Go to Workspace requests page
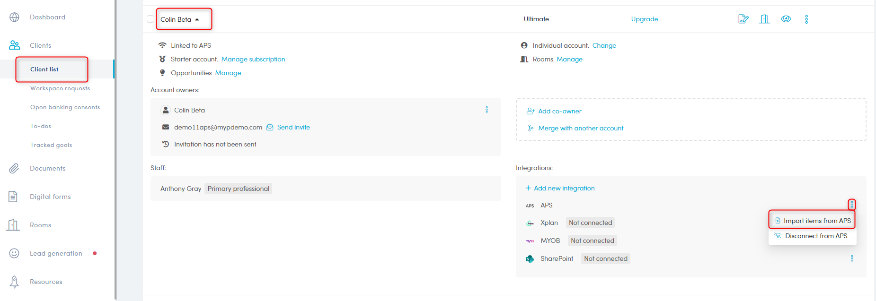The height and width of the screenshot is (301, 876). coord(60,88)
